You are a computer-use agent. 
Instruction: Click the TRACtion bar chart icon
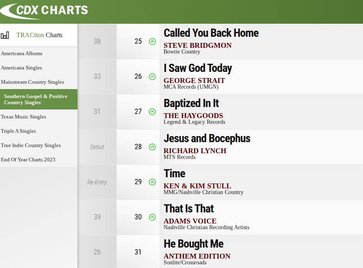point(5,35)
